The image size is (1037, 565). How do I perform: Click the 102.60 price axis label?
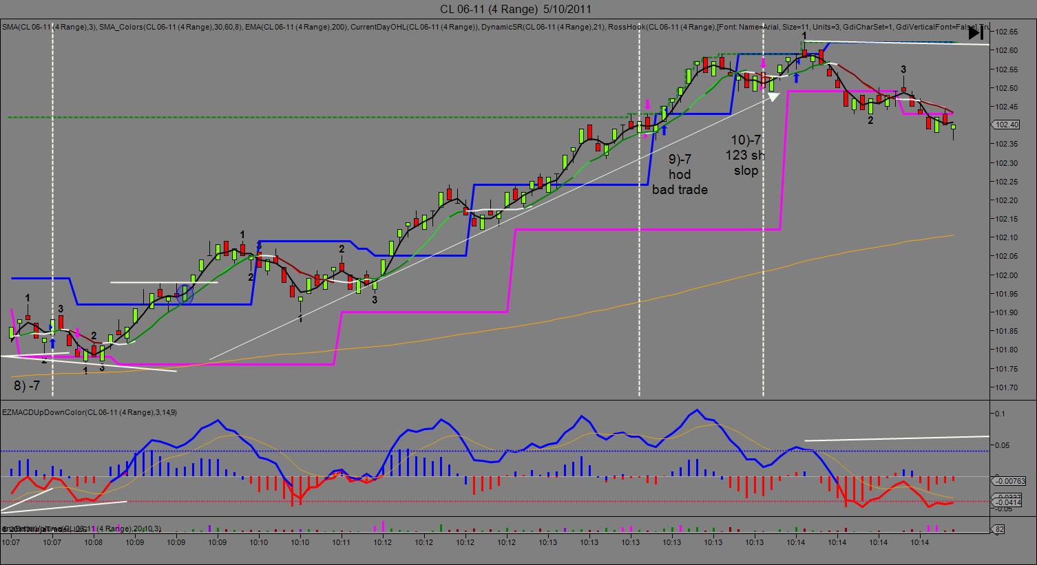[1007, 50]
